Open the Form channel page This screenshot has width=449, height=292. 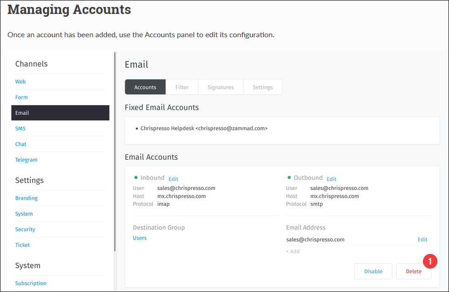click(x=21, y=97)
